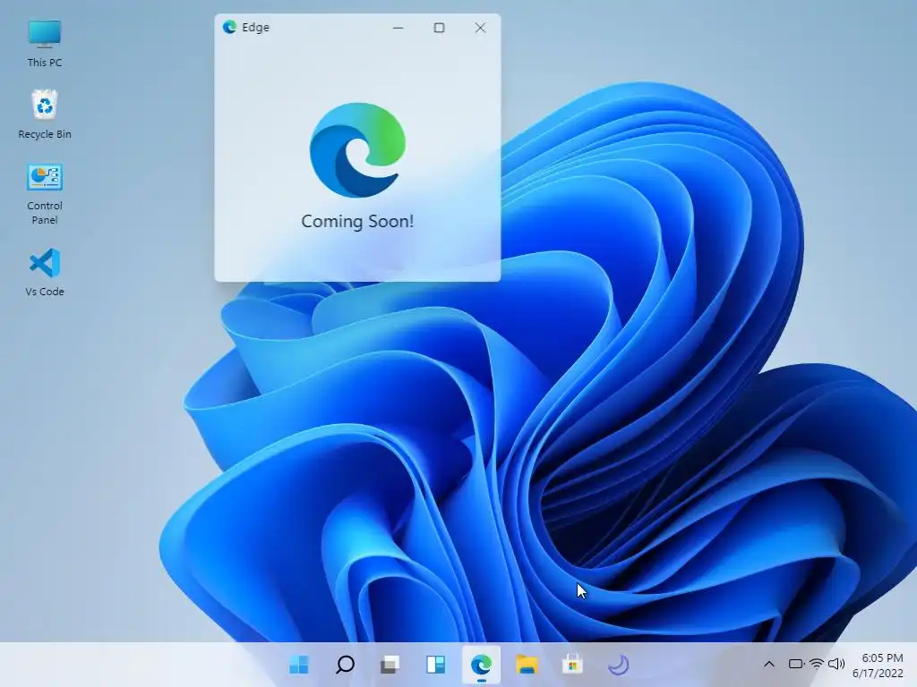The height and width of the screenshot is (687, 917).
Task: Open Task View on taskbar
Action: pos(390,665)
